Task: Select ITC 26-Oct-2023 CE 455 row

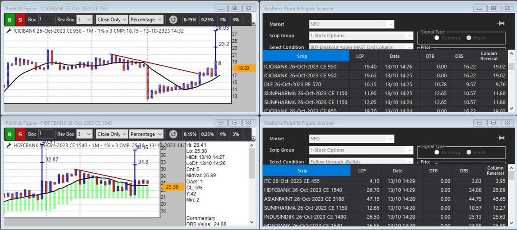Action: pos(385,181)
